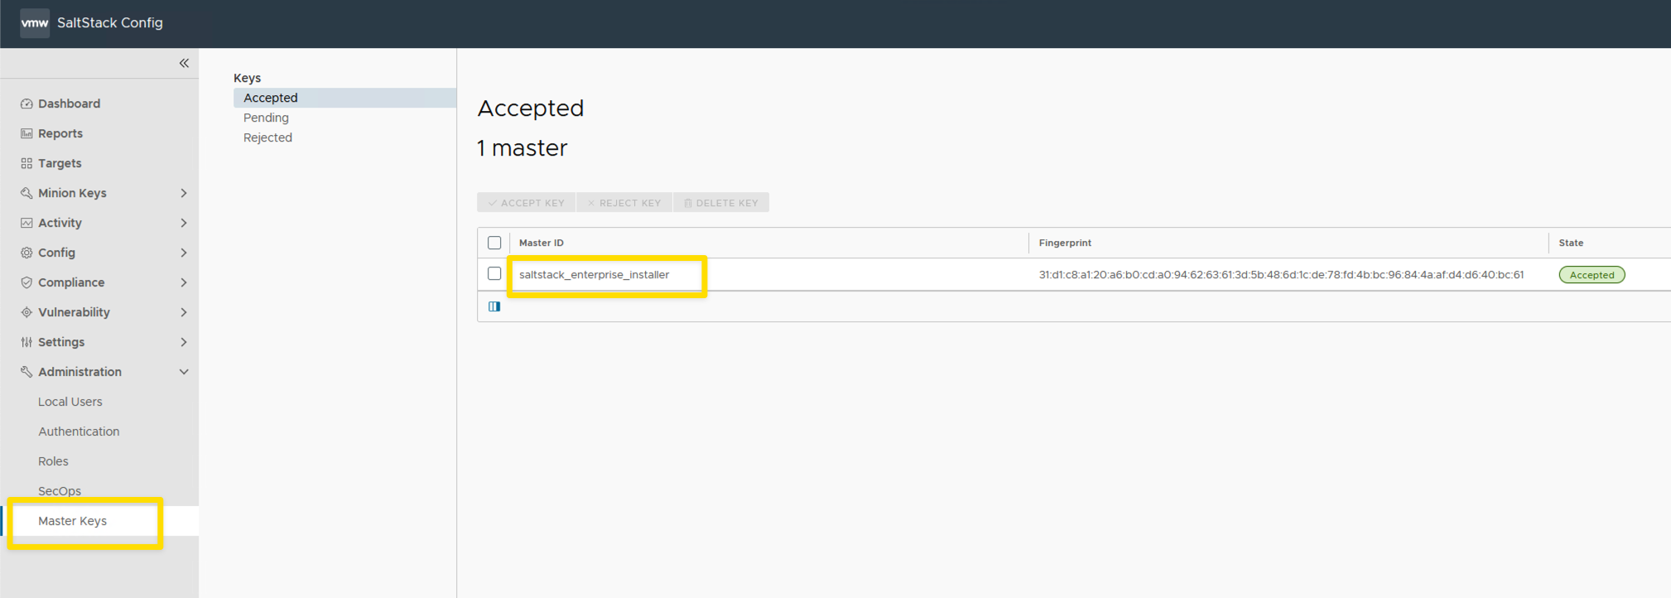
Task: Collapse the Administration section chevron
Action: 184,372
